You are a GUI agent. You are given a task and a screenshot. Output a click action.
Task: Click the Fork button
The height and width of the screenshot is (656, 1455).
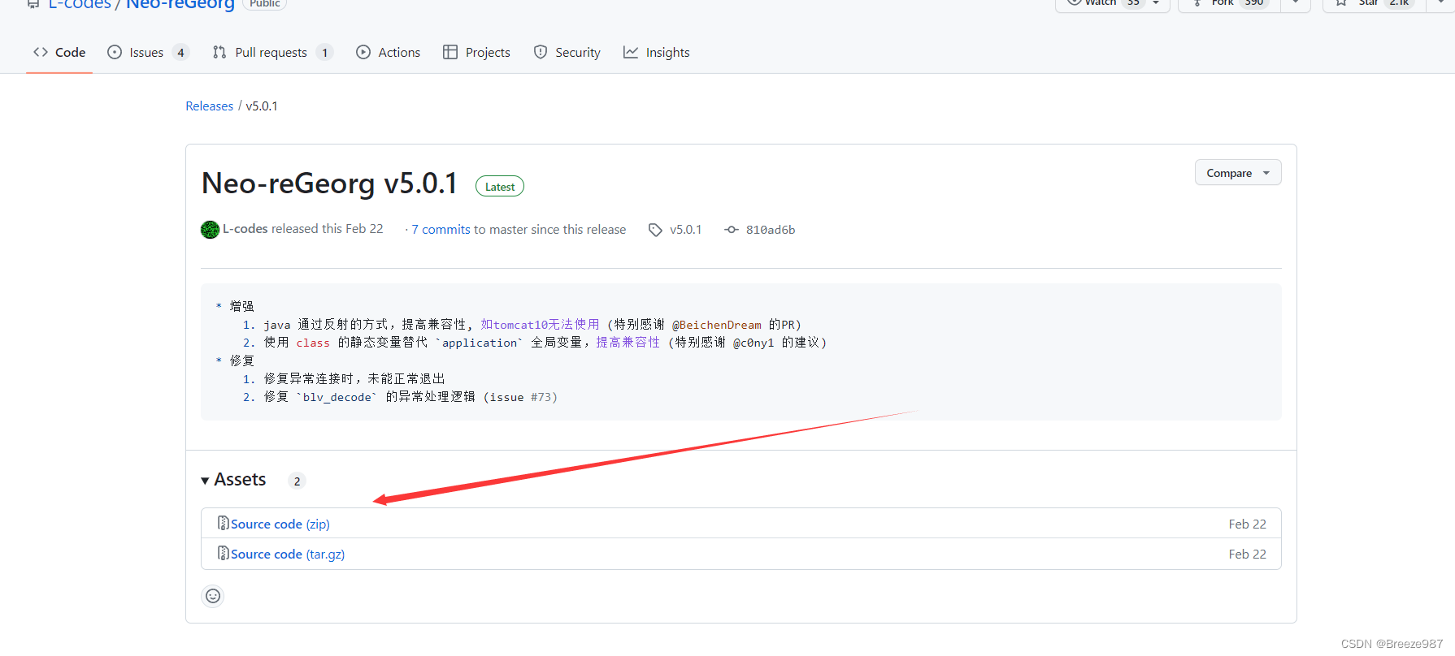click(x=1229, y=3)
